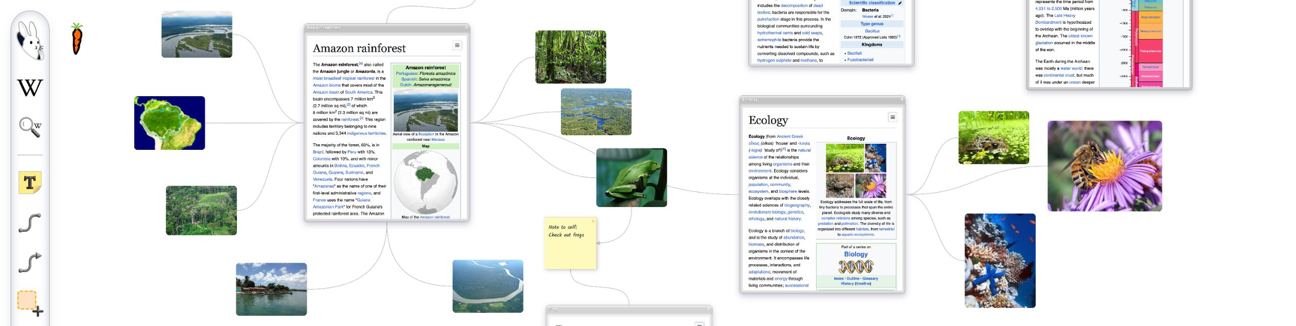1296x326 pixels.
Task: Click the 'Ancient Greek' link in Ecology
Action: click(x=790, y=136)
